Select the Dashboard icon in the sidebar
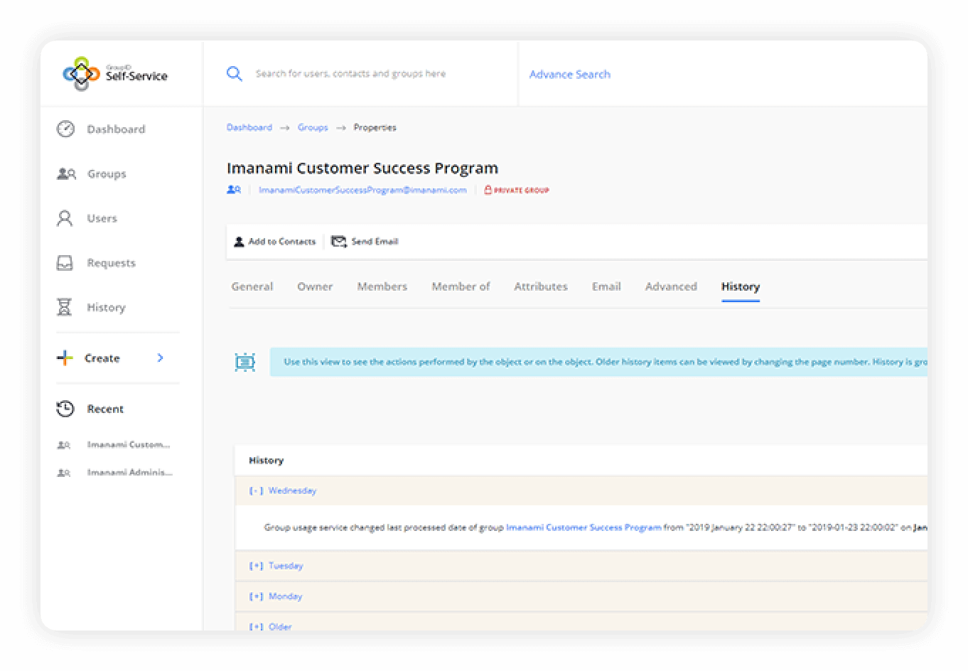 pyautogui.click(x=65, y=129)
